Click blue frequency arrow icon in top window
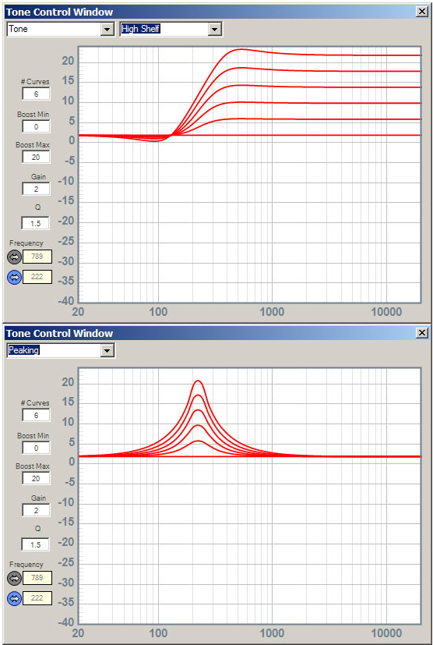 (14, 277)
